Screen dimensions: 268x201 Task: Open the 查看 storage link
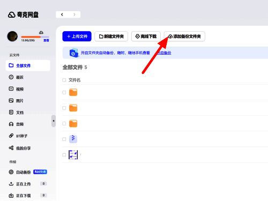46,40
